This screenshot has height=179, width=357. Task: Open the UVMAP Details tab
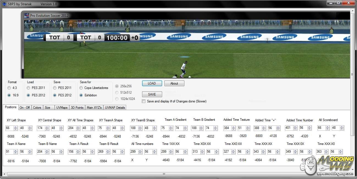point(115,108)
